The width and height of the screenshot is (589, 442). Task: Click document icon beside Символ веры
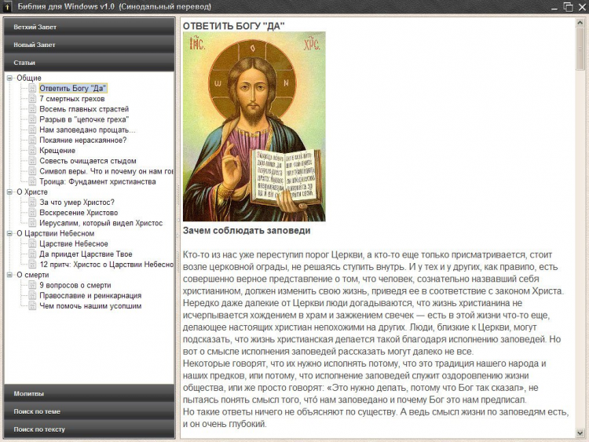tap(33, 171)
